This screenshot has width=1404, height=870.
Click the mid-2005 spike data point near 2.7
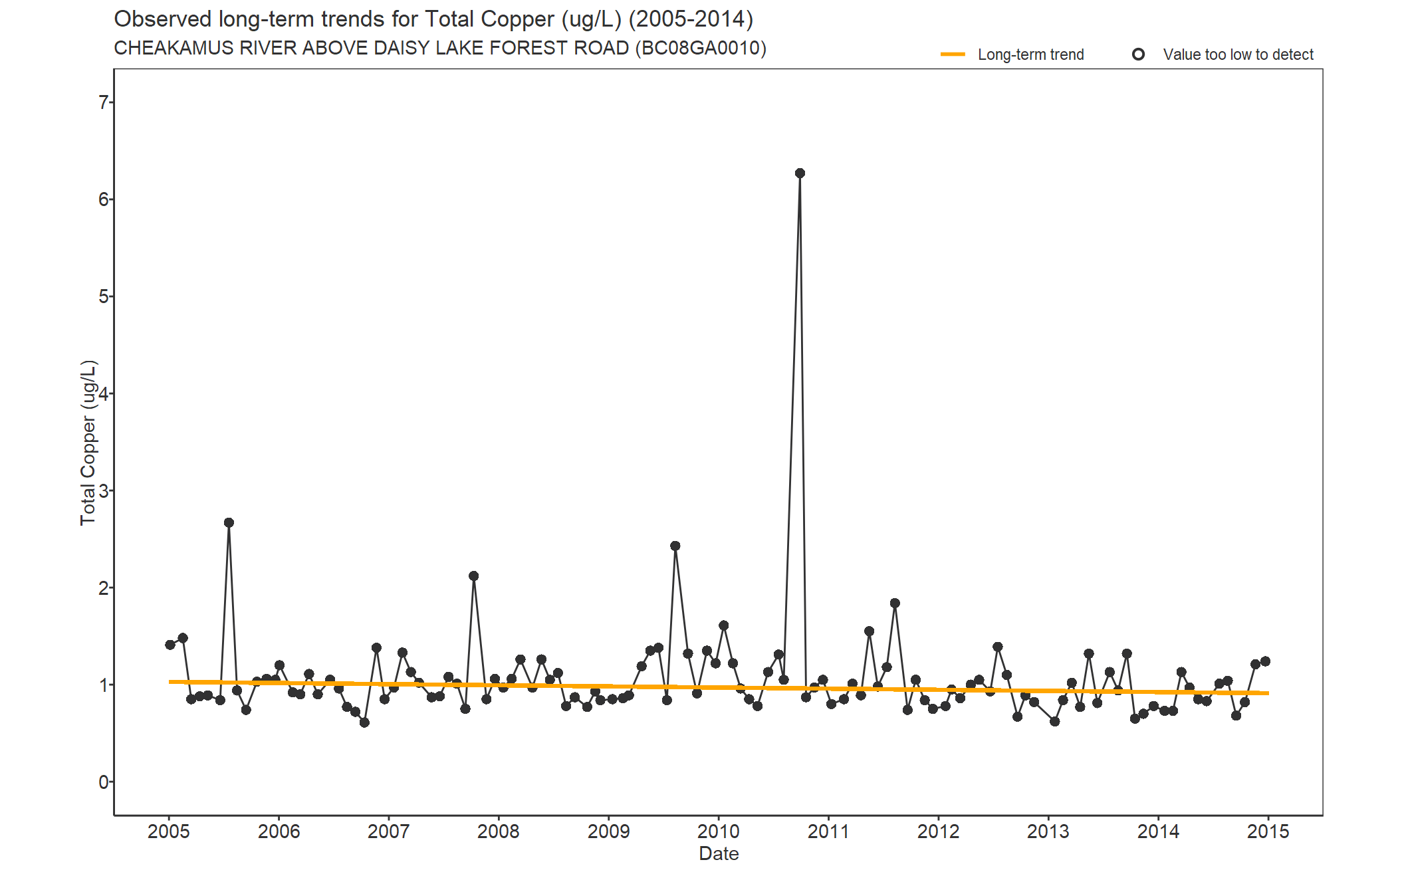pyautogui.click(x=229, y=522)
